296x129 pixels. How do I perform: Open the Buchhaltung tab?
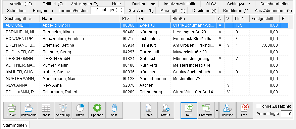[x=141, y=4]
